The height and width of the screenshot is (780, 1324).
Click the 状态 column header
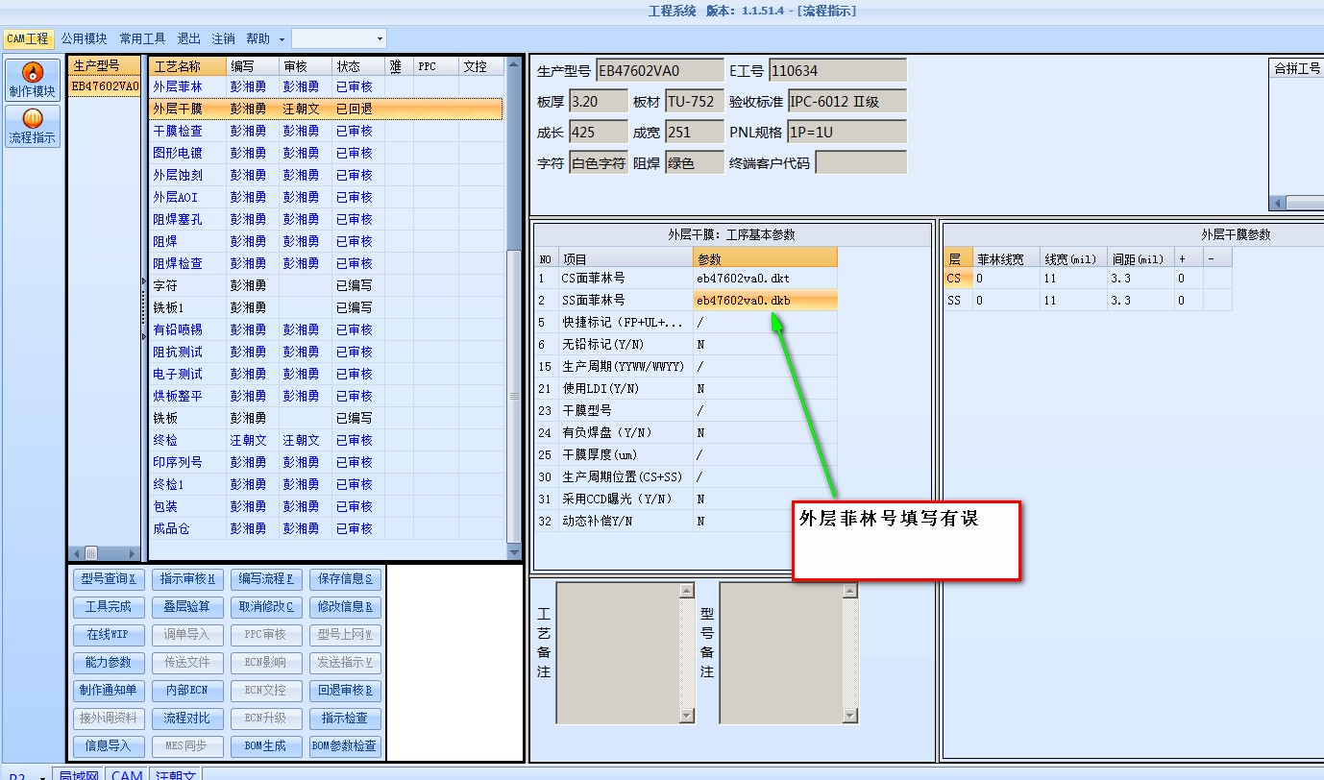point(358,66)
